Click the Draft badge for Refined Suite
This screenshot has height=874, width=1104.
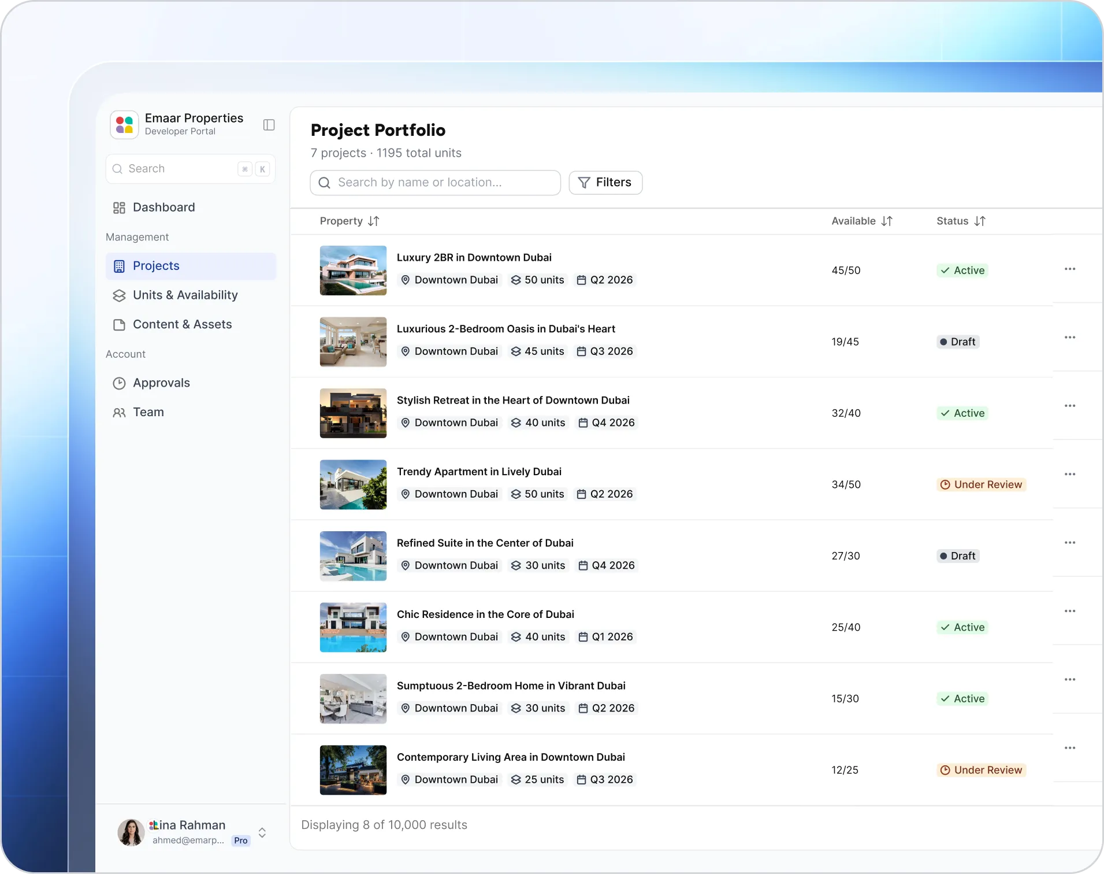(957, 556)
